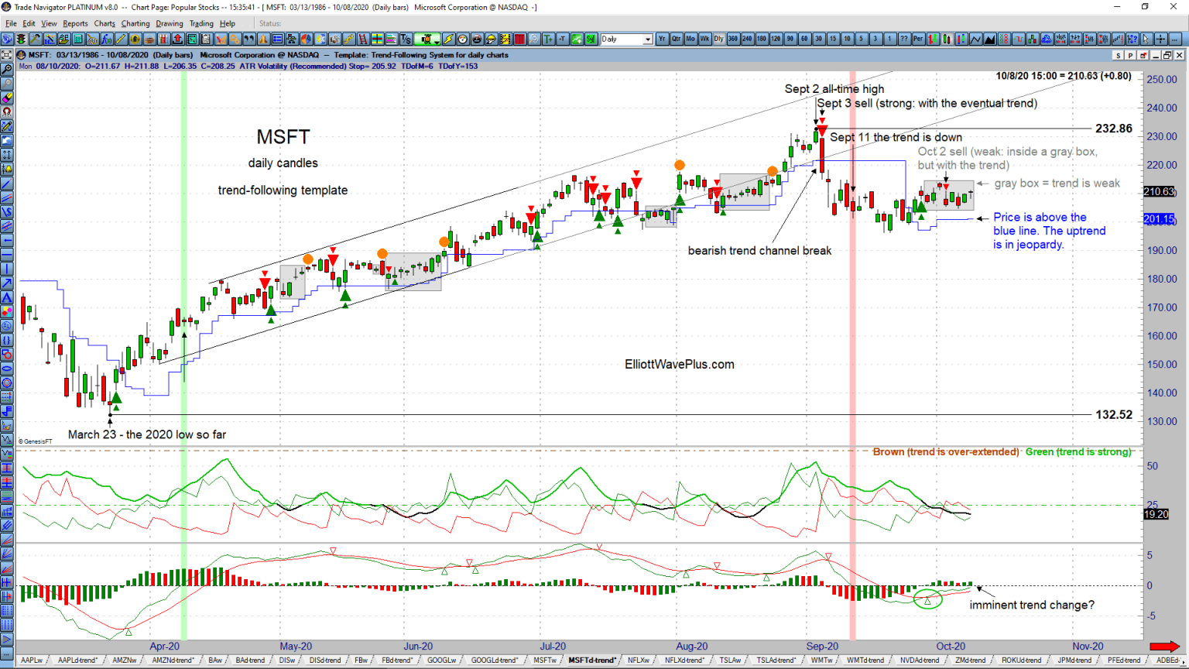Switch to the NVDAd-trend tab
1189x669 pixels.
[x=920, y=660]
